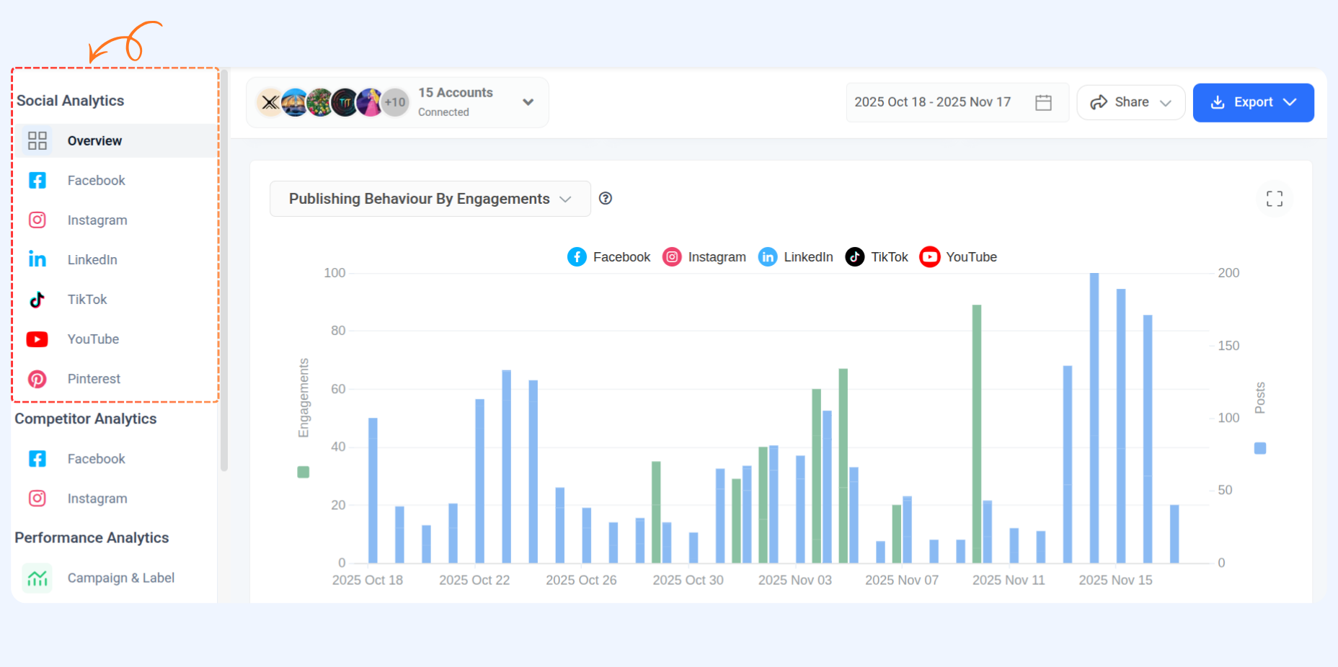
Task: Toggle YouTube series in chart legend
Action: click(x=958, y=257)
